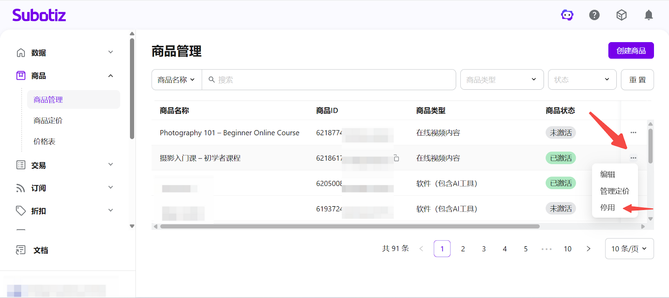669x298 pixels.
Task: Collapse the 商品 sidebar section
Action: 110,76
